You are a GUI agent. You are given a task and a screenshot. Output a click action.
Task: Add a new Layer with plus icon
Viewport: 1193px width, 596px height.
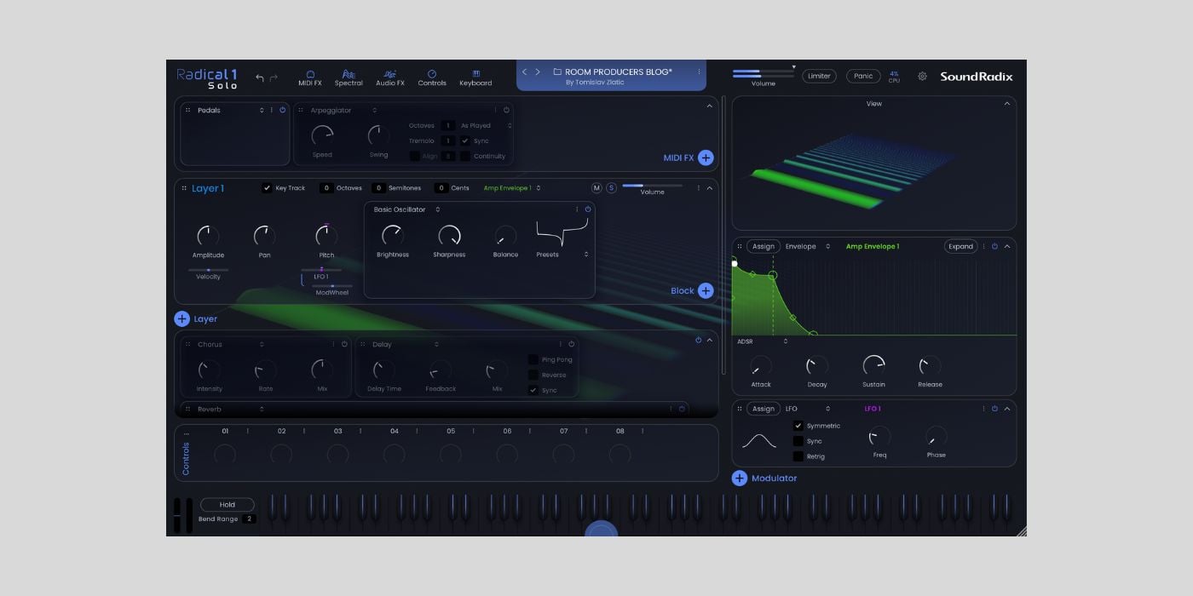182,318
